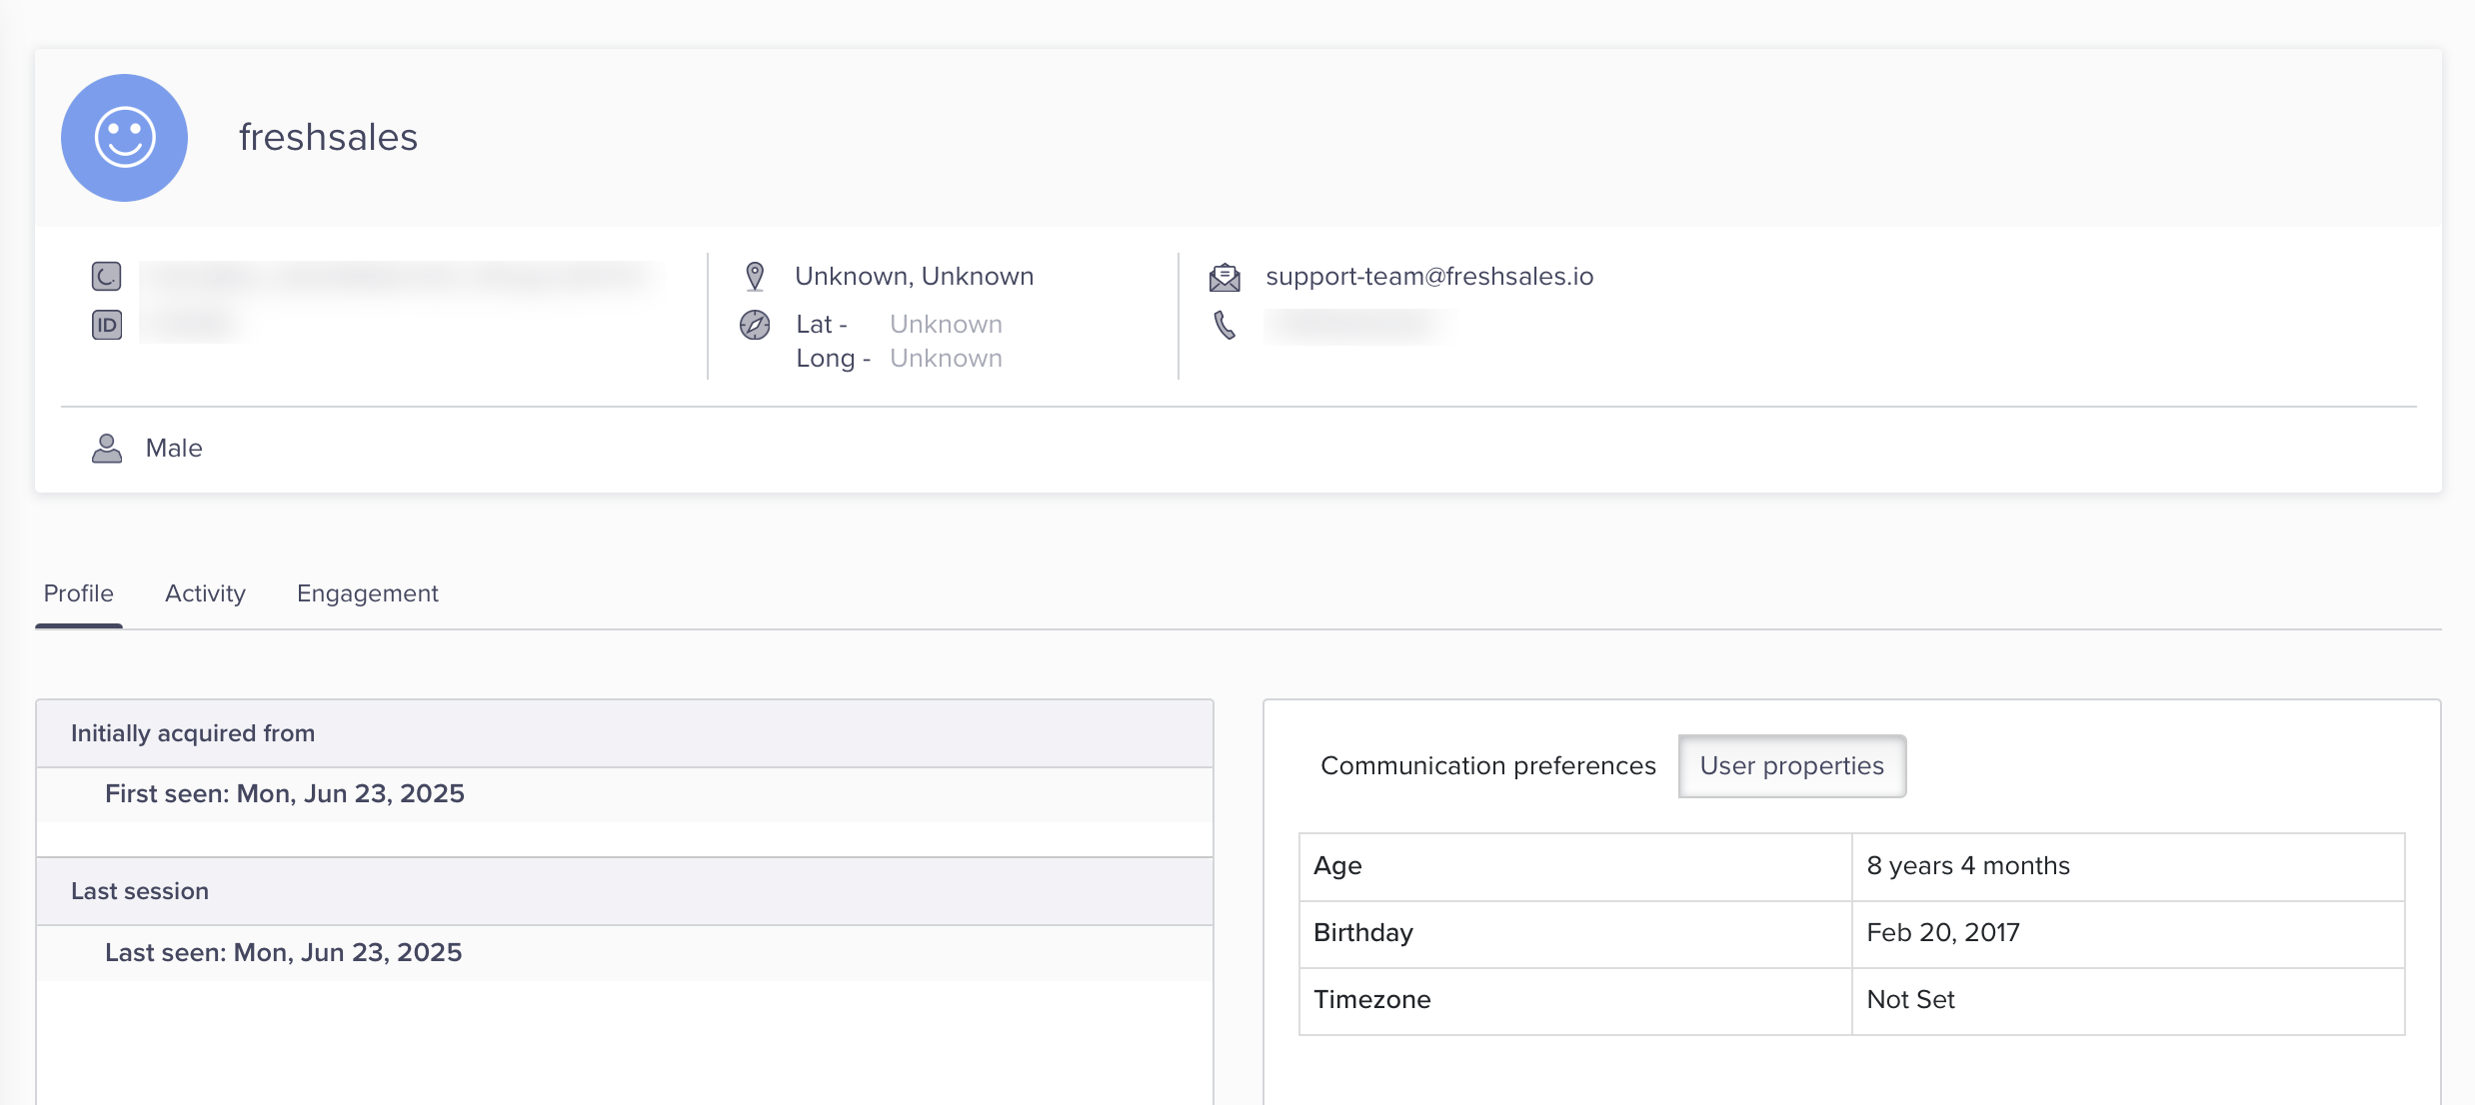
Task: Click the 8 years 4 months value
Action: [x=1968, y=866]
